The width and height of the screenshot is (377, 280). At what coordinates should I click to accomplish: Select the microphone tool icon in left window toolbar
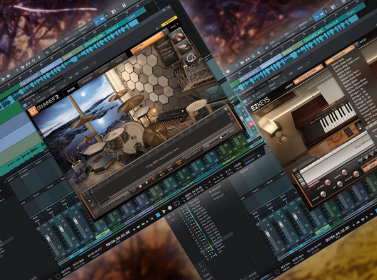[39, 57]
